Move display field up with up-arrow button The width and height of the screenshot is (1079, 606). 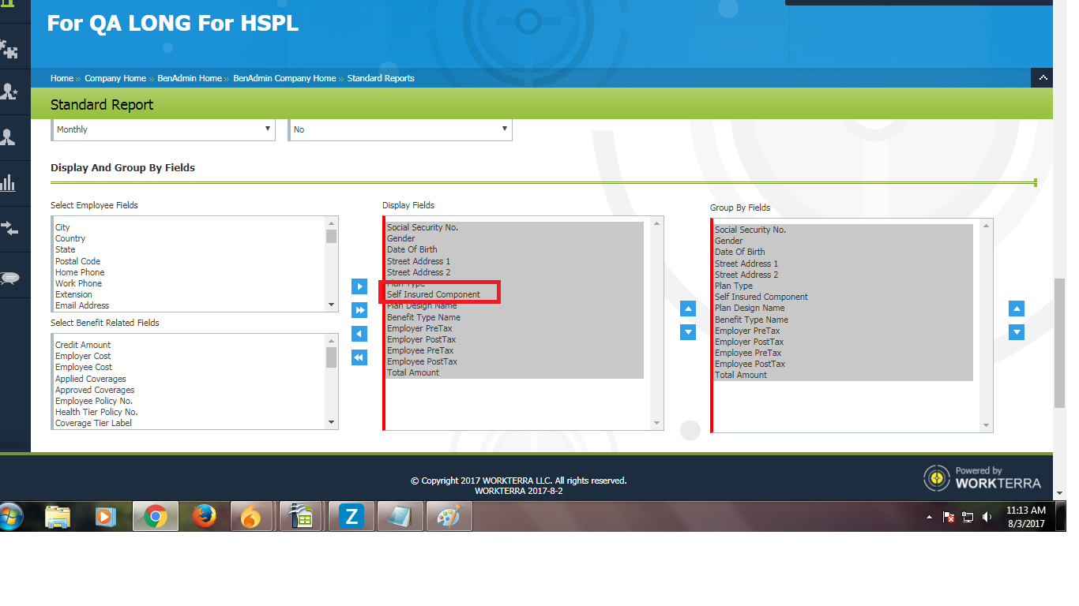pyautogui.click(x=688, y=309)
